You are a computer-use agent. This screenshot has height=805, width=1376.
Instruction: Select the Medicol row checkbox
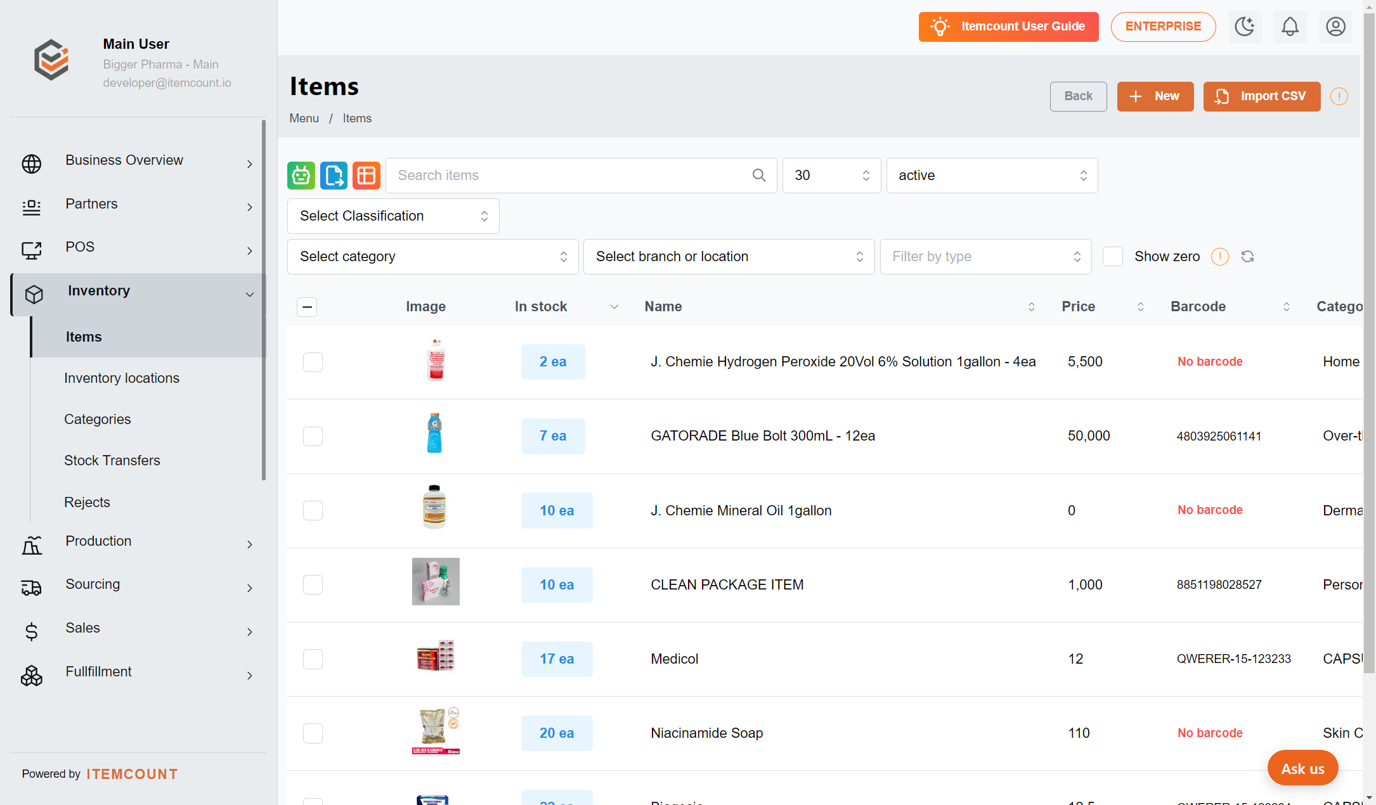point(313,659)
